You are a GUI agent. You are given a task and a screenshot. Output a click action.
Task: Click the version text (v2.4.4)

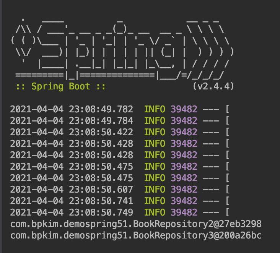click(x=213, y=86)
